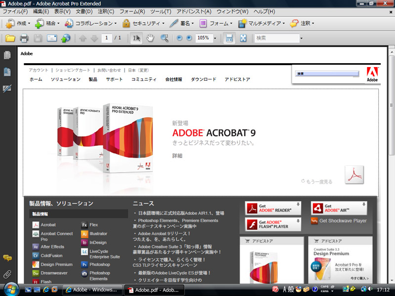The width and height of the screenshot is (395, 296).
Task: Follow the 詳細 link under Acrobat 9
Action: [177, 156]
